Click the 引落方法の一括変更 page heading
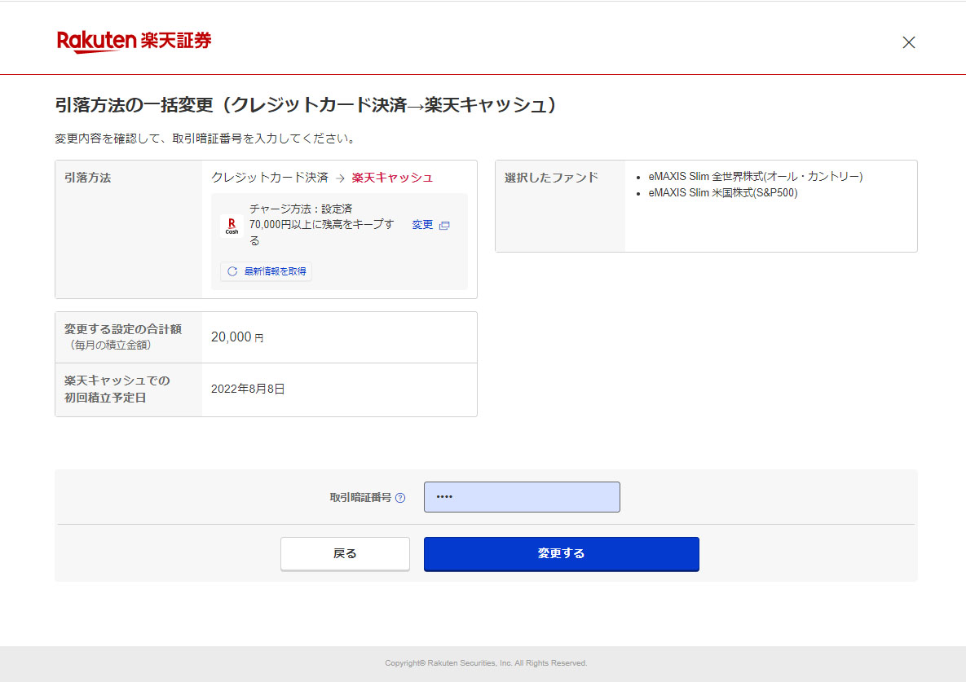Screen dimensions: 966x682 (306, 105)
